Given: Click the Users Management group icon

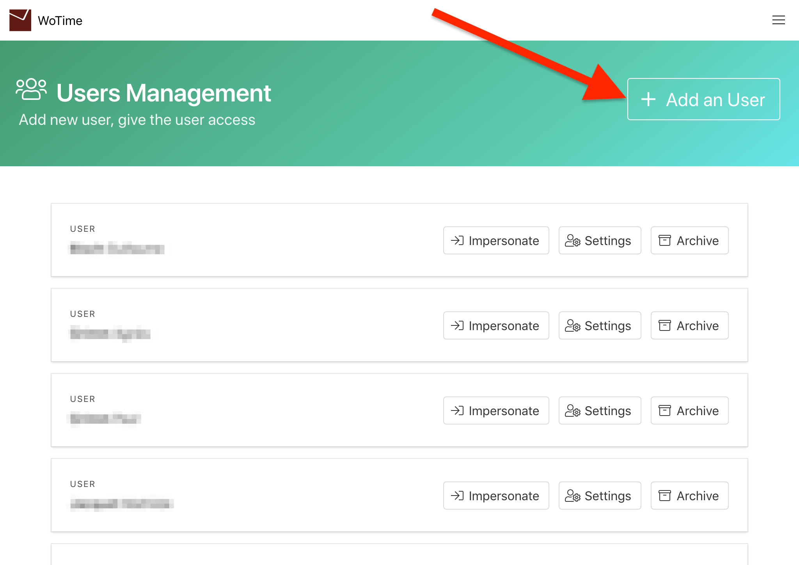Looking at the screenshot, I should [x=31, y=89].
